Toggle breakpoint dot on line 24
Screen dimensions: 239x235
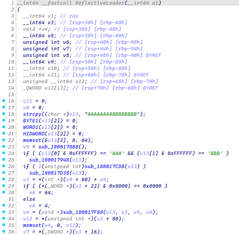pos(4,153)
